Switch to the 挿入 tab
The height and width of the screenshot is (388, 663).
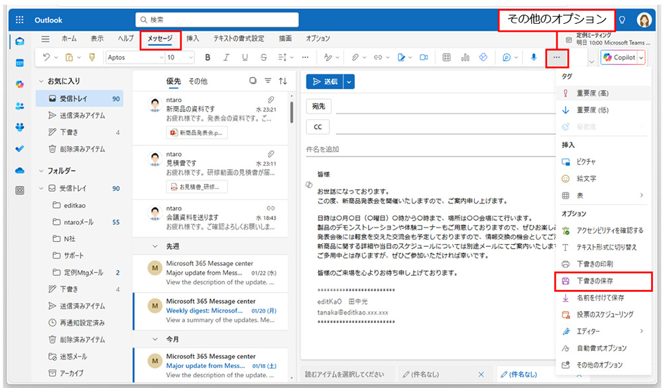[x=192, y=38]
